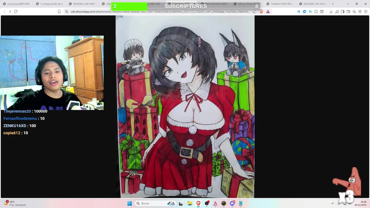Open Discord from the taskbar
The image size is (370, 208).
(x=232, y=203)
